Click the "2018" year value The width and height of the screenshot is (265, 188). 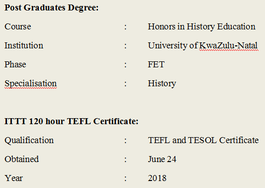[x=157, y=178]
